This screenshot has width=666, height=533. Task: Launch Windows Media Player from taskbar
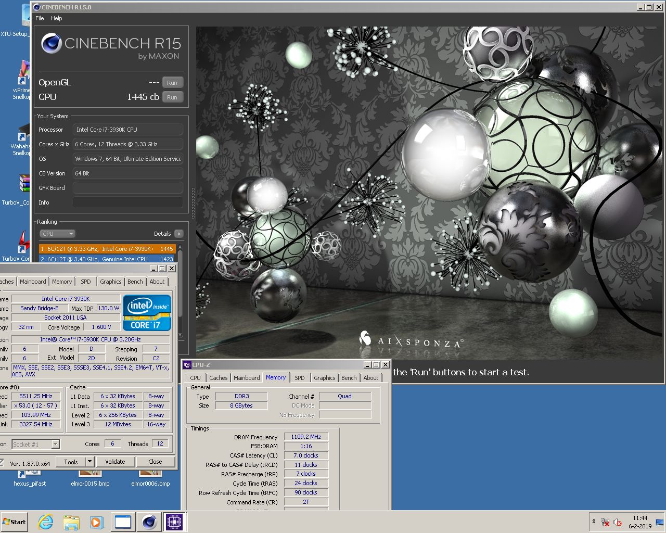pyautogui.click(x=96, y=522)
